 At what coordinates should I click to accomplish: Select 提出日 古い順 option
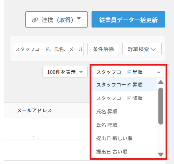(124, 152)
